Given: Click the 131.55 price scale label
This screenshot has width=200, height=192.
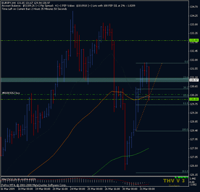Looking at the screenshot, I should (194, 69).
